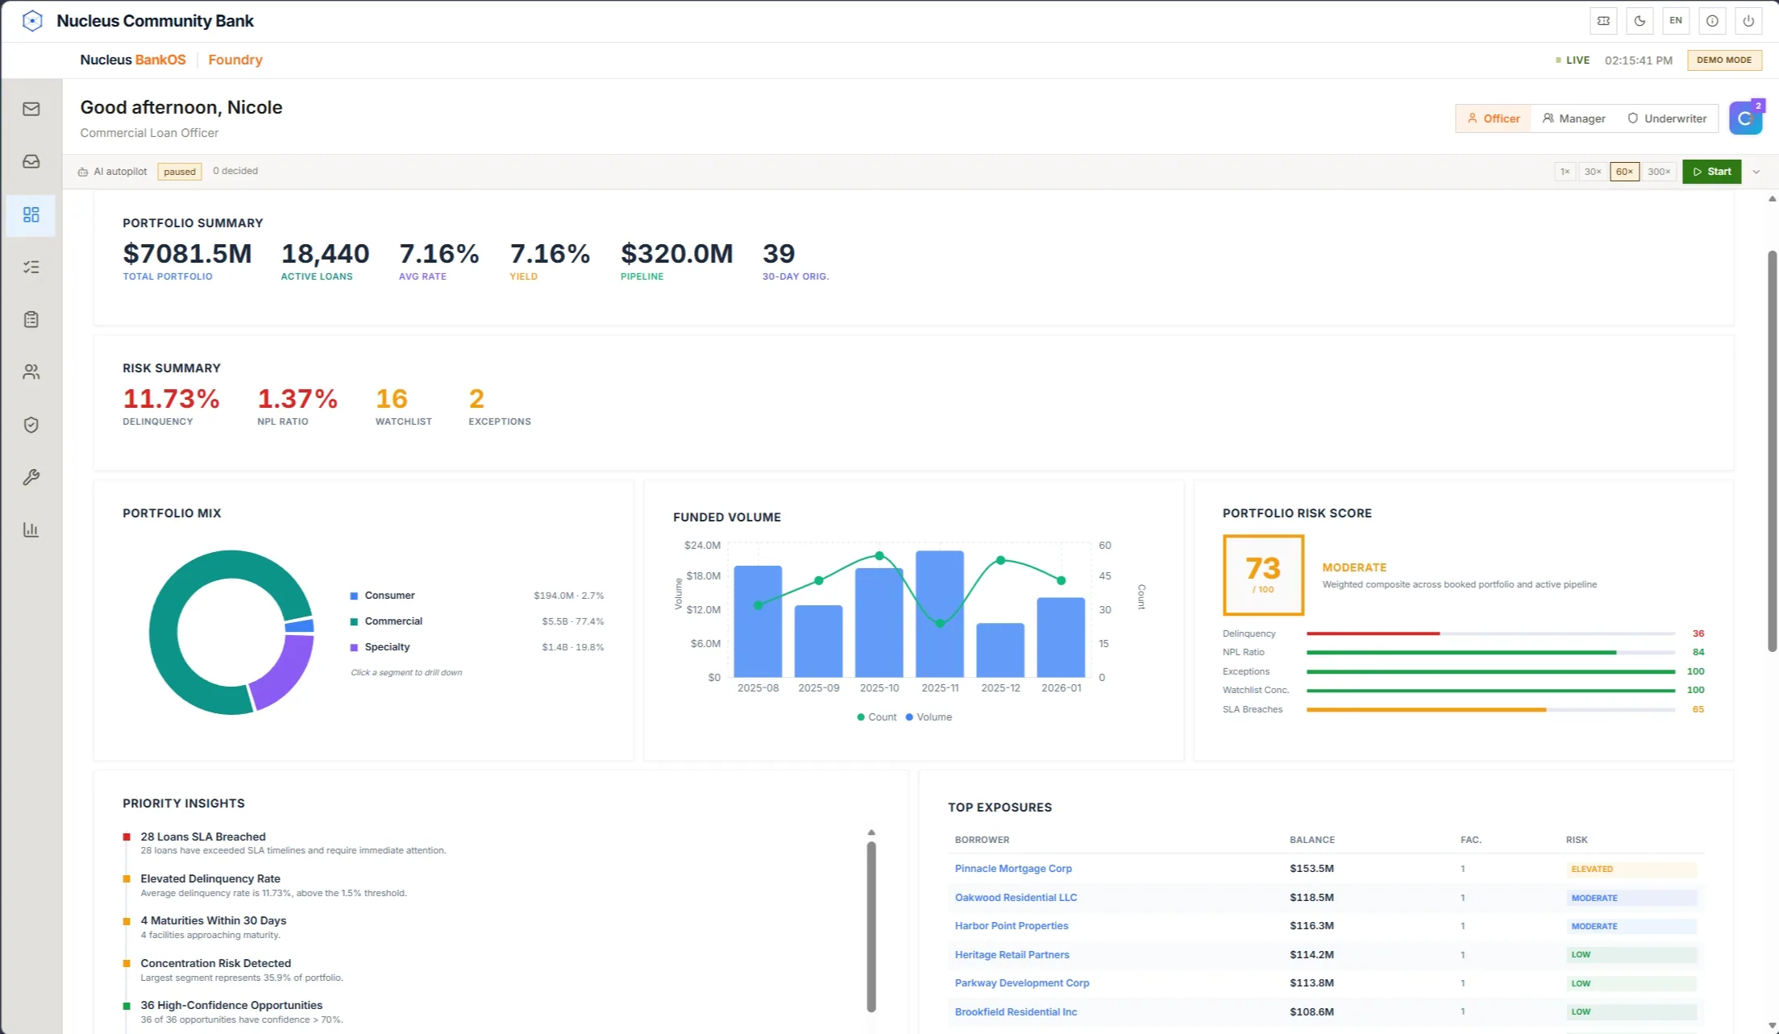This screenshot has width=1779, height=1034.
Task: Open the task checklist icon in sidebar
Action: 31,267
